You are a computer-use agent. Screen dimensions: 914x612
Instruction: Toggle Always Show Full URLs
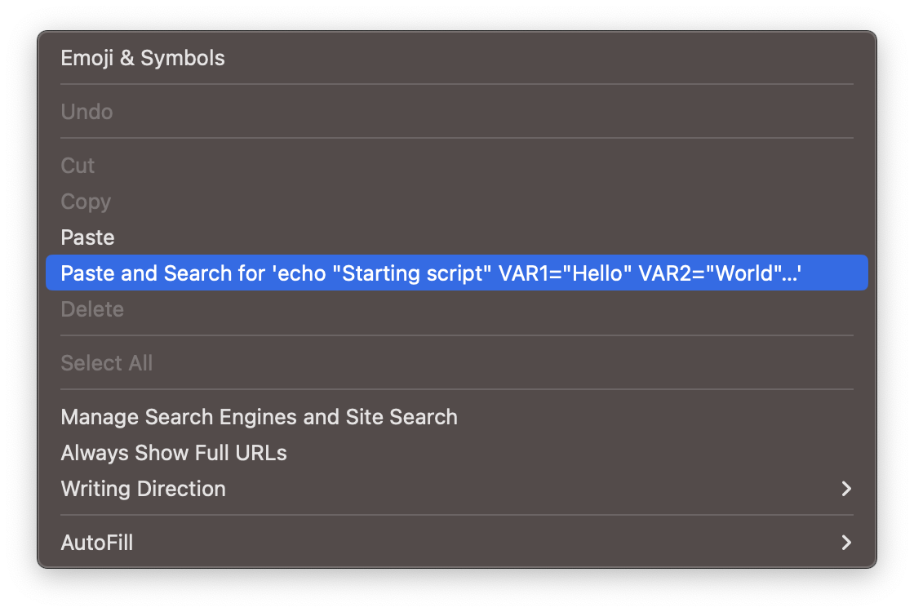(174, 453)
